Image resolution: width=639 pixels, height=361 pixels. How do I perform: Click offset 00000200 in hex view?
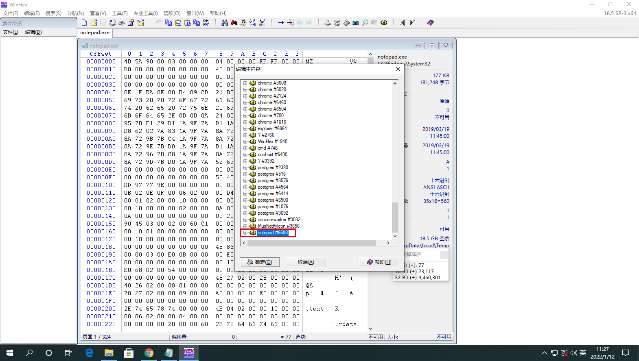[101, 309]
